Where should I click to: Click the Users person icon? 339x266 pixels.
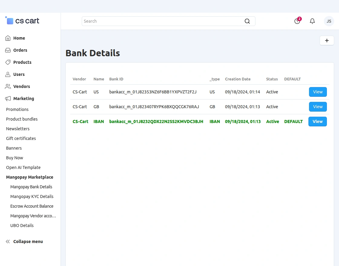tap(8, 74)
